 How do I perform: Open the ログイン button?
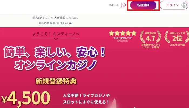click(174, 5)
